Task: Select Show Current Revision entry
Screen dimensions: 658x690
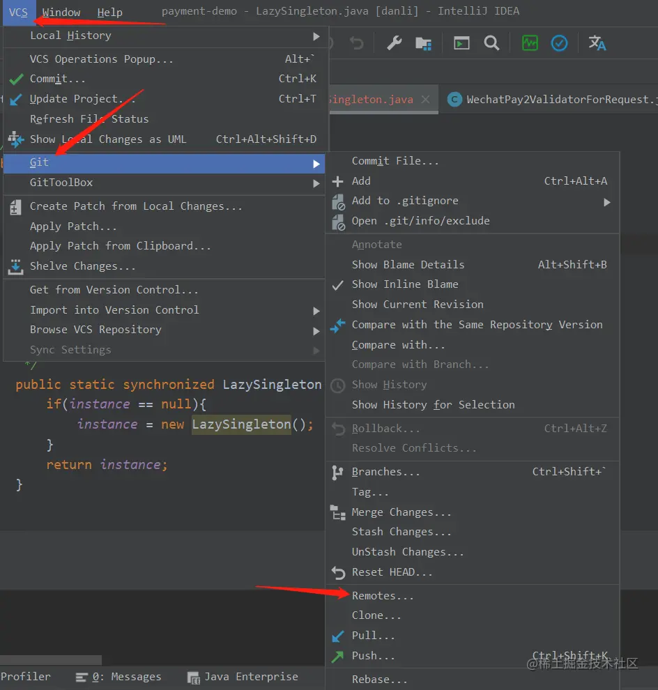Action: pyautogui.click(x=473, y=305)
